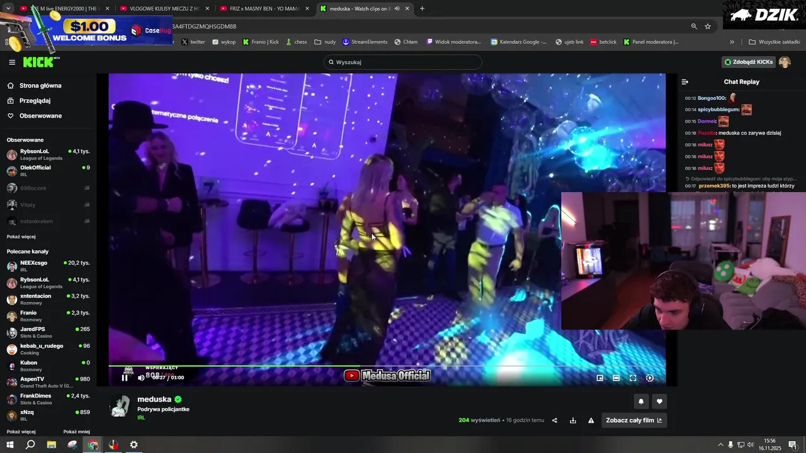Open the Kick sidebar hamburger menu
This screenshot has width=806, height=453.
(x=12, y=62)
